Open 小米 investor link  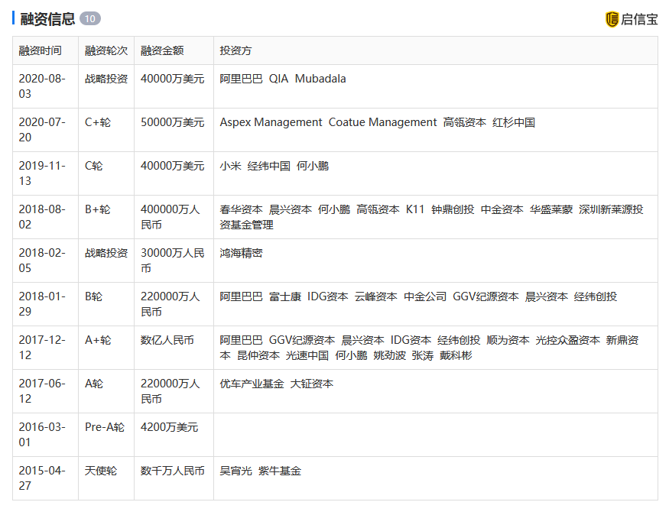click(x=230, y=166)
